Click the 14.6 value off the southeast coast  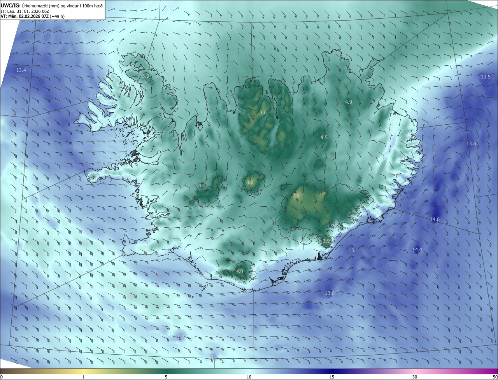point(435,219)
